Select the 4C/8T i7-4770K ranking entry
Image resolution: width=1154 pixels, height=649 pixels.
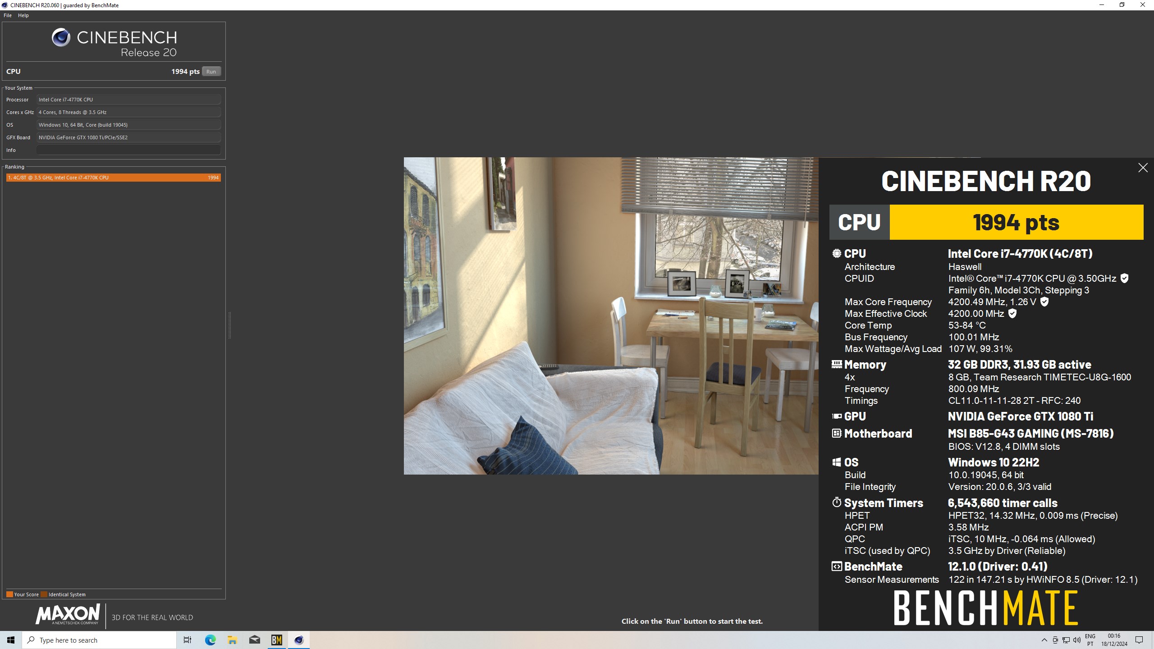click(x=113, y=178)
